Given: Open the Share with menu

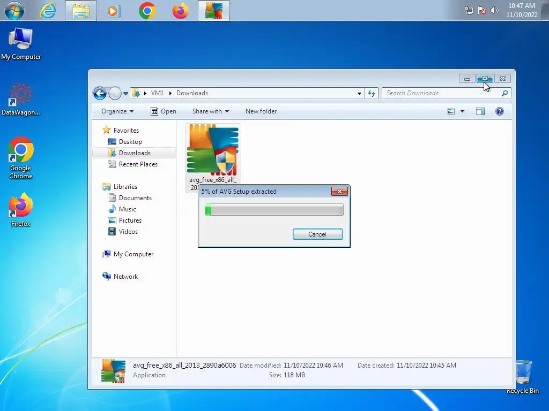Looking at the screenshot, I should [210, 111].
